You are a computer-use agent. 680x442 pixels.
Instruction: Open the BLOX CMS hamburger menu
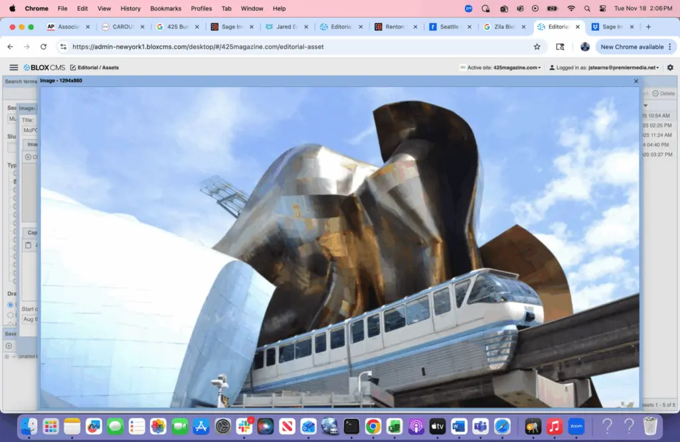tap(13, 68)
